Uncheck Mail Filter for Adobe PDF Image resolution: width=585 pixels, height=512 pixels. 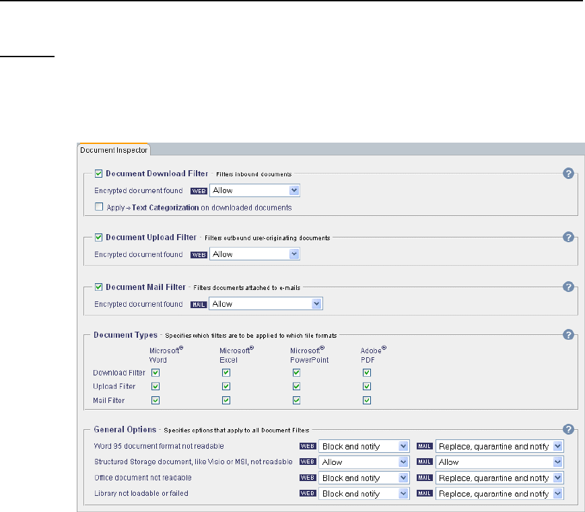tap(367, 400)
